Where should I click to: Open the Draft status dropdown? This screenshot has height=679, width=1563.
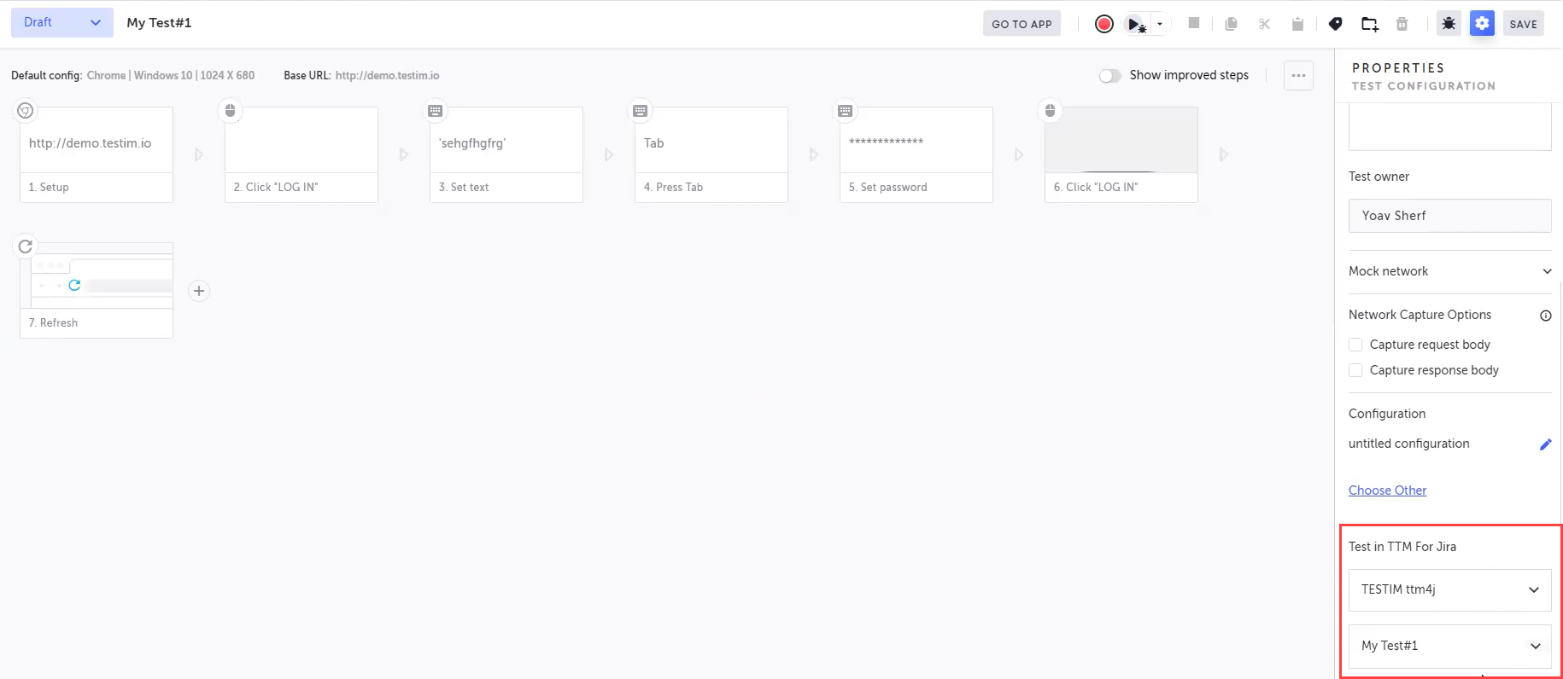tap(62, 23)
